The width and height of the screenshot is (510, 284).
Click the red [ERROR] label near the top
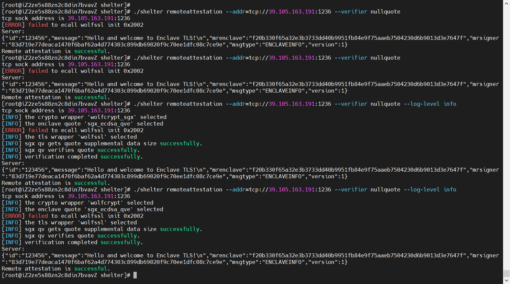click(x=12, y=25)
